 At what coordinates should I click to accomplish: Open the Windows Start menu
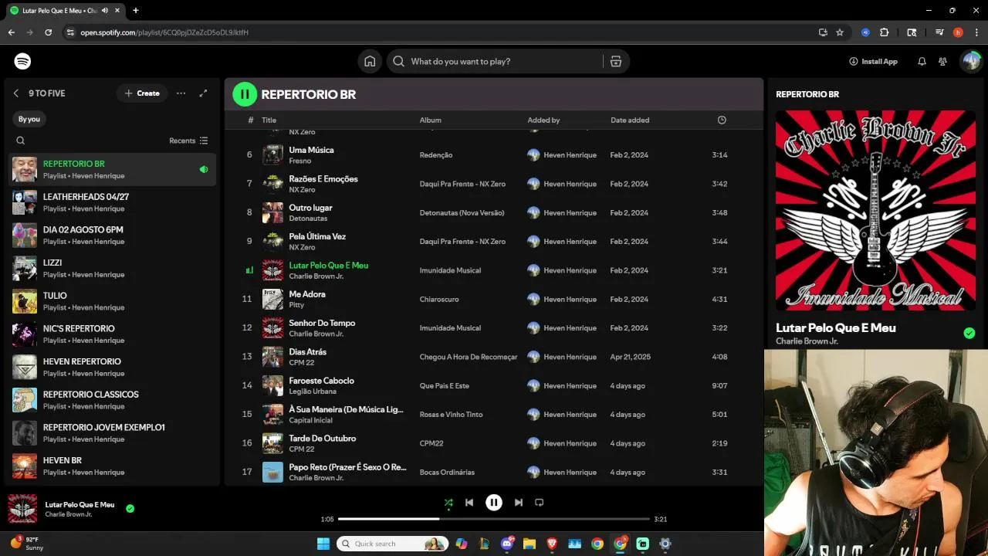323,544
